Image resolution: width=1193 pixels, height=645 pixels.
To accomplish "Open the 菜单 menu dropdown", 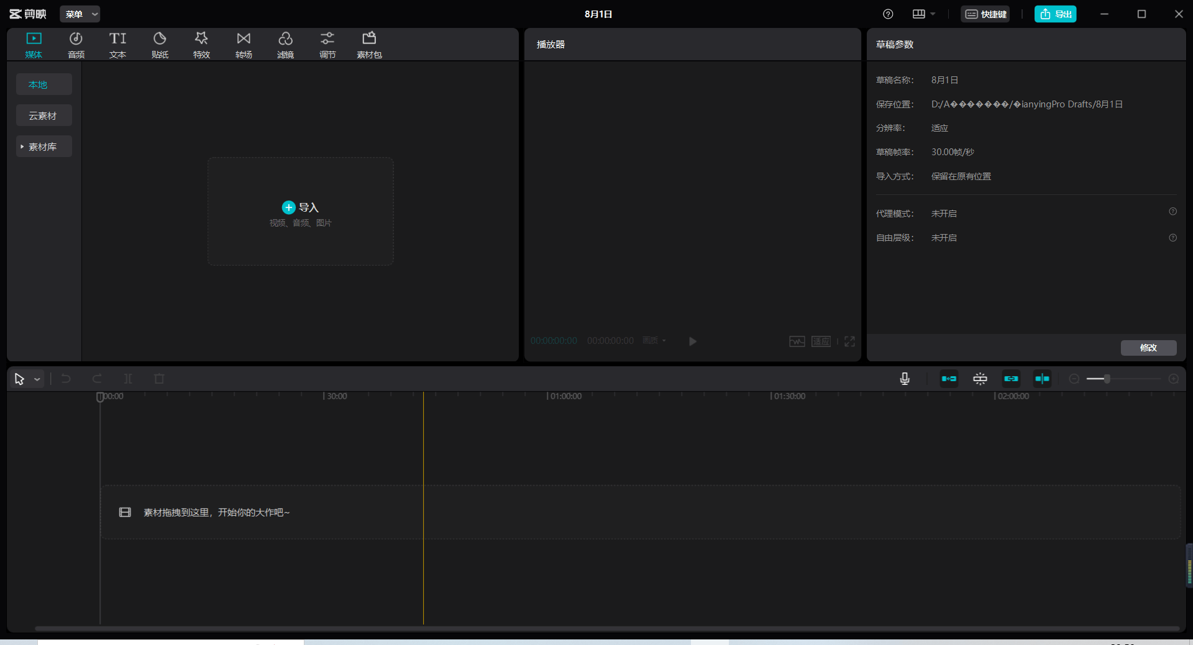I will 80,14.
